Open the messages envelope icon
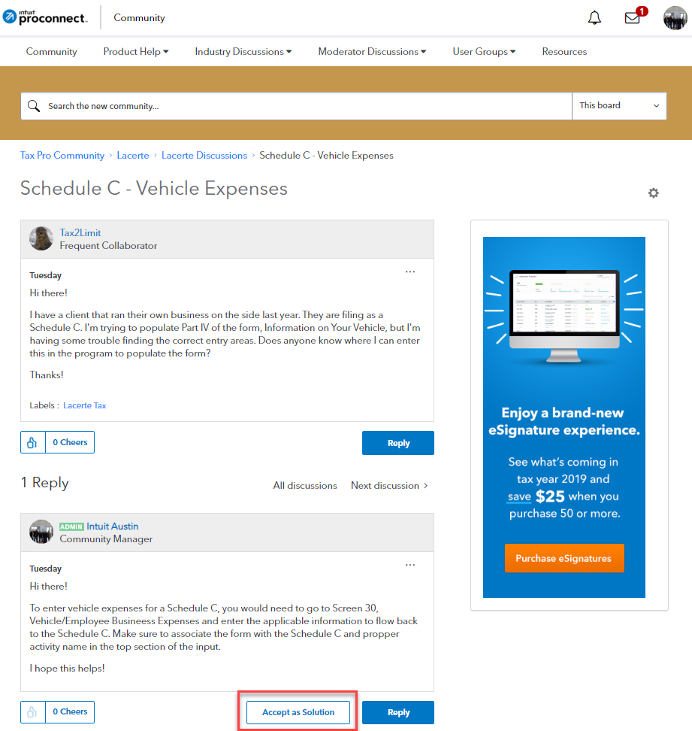The image size is (692, 731). tap(633, 18)
